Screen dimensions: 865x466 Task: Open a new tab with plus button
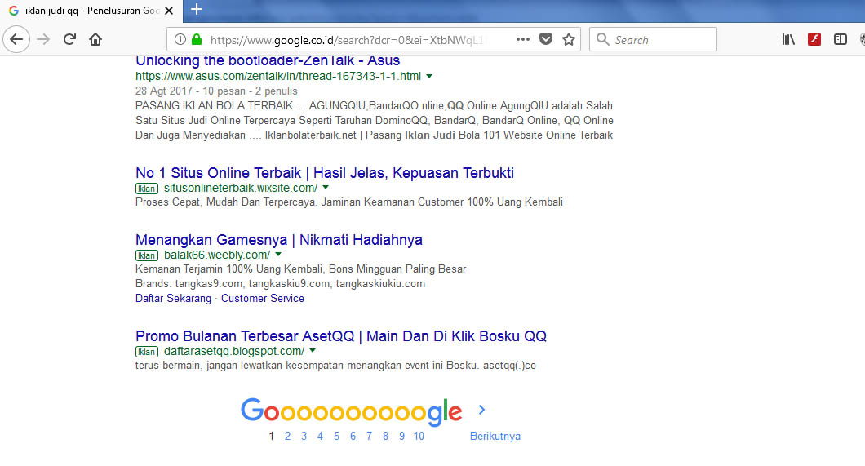[197, 9]
